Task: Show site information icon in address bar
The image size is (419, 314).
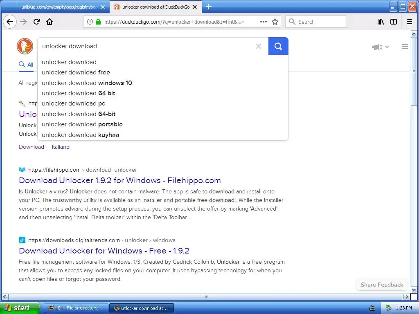Action: click(90, 22)
